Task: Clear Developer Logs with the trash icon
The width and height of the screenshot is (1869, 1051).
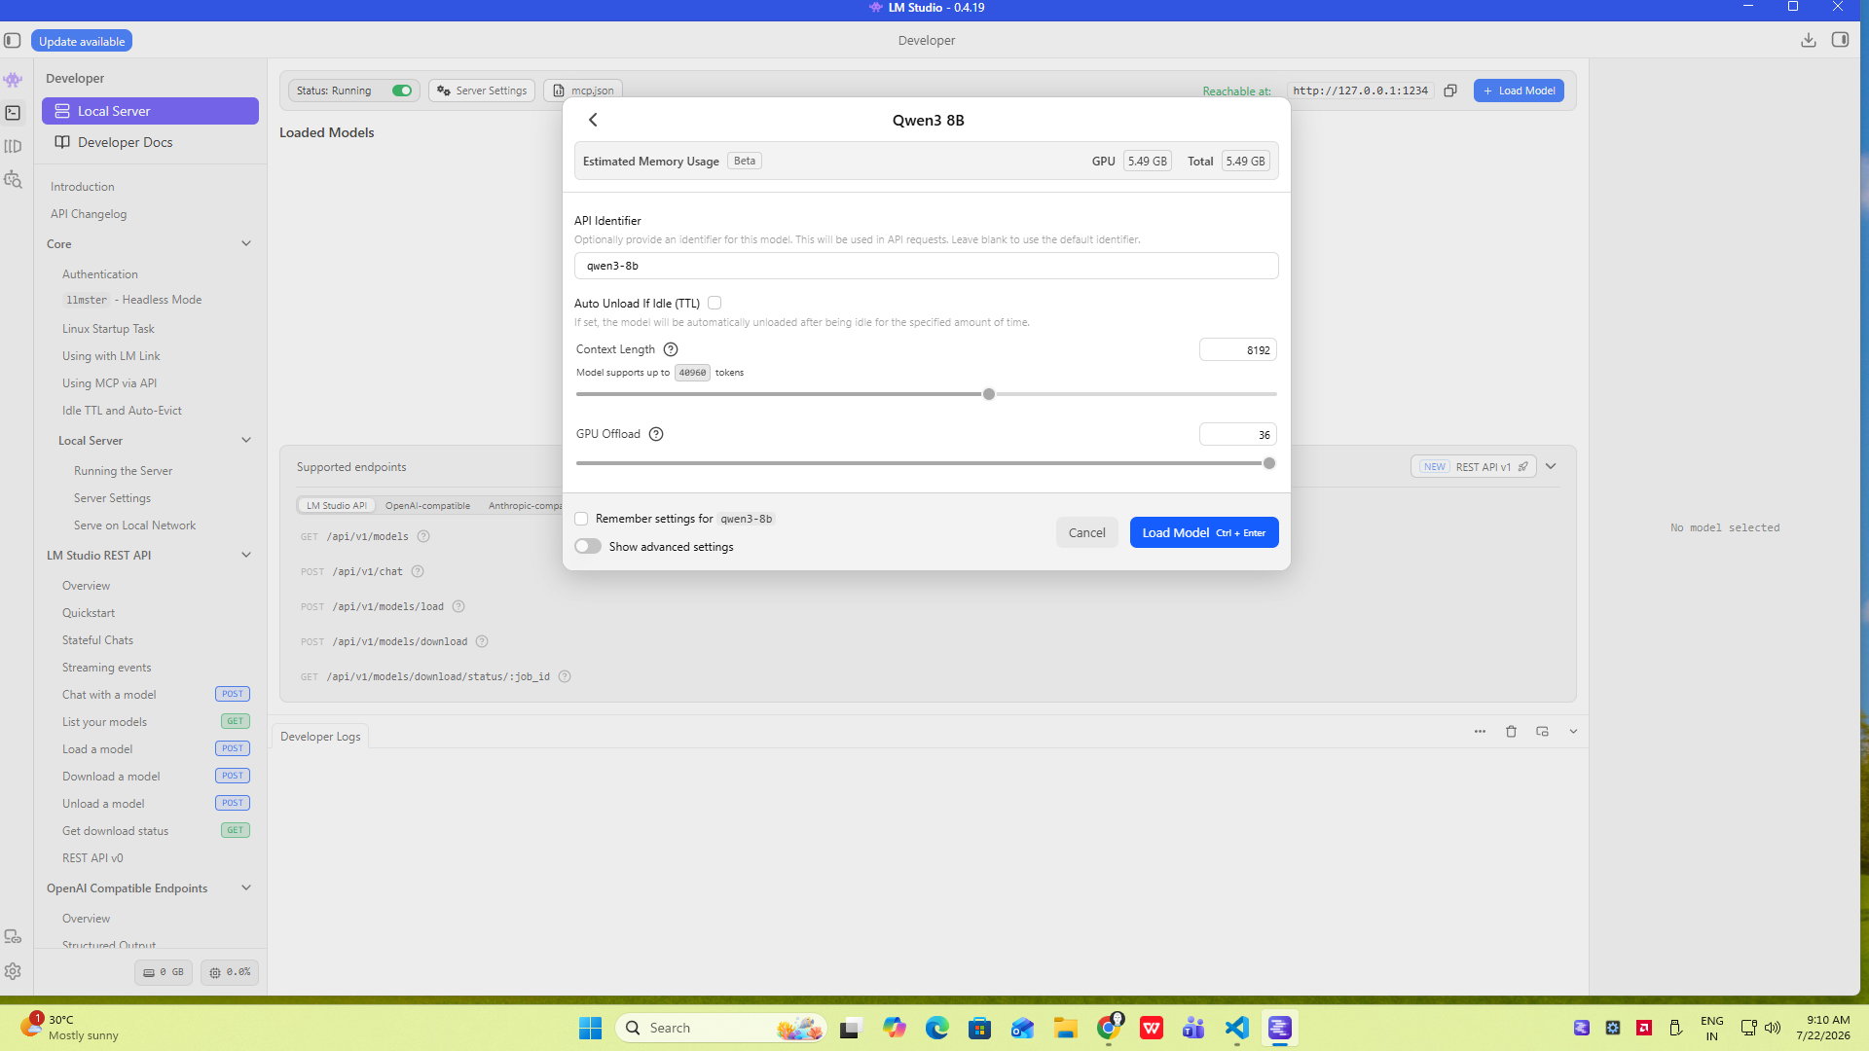Action: (x=1511, y=732)
